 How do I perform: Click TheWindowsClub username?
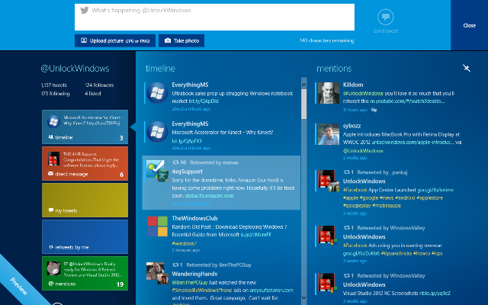(194, 218)
